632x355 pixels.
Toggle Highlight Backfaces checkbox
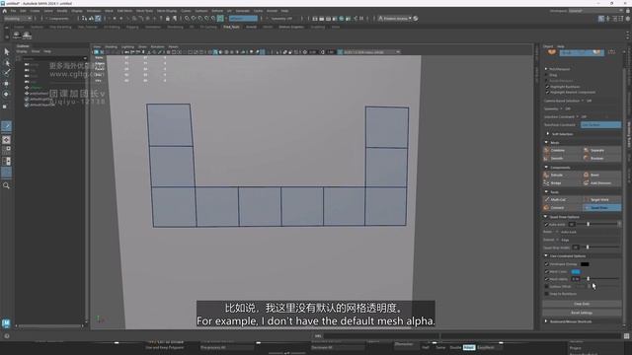[547, 87]
